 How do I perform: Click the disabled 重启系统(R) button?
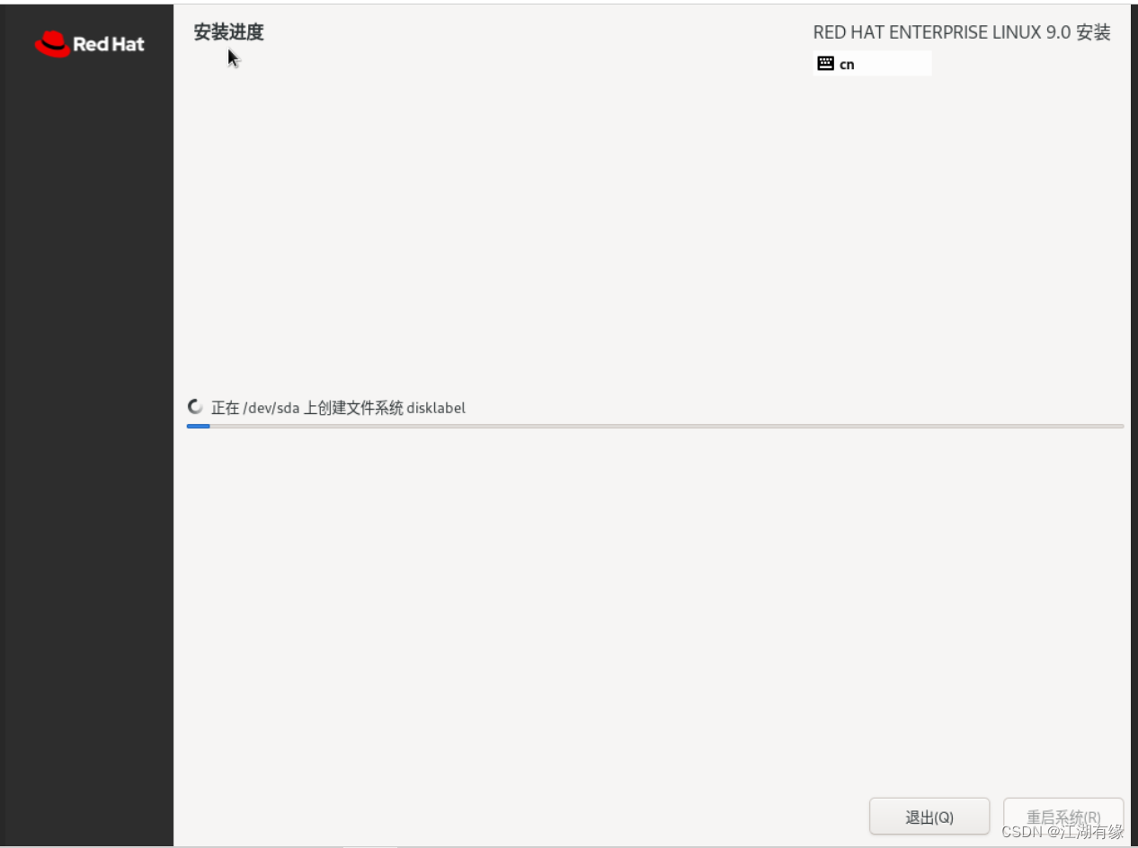point(1062,816)
